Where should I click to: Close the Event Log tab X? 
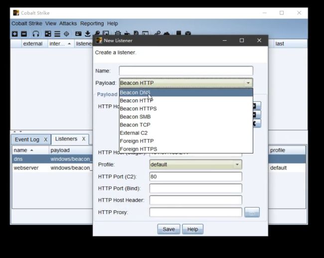(46, 140)
